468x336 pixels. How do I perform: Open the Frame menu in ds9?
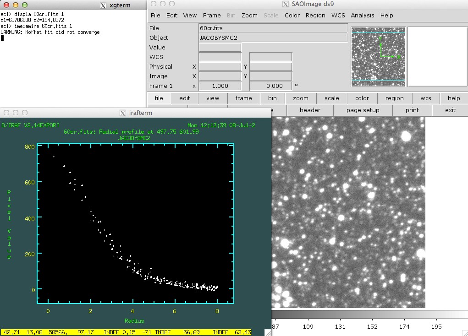click(212, 16)
